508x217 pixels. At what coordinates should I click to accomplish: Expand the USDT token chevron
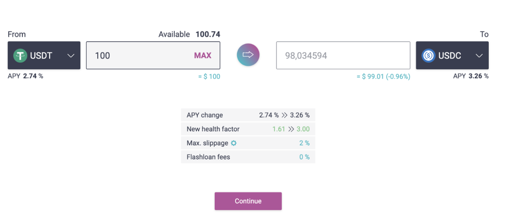tap(71, 56)
